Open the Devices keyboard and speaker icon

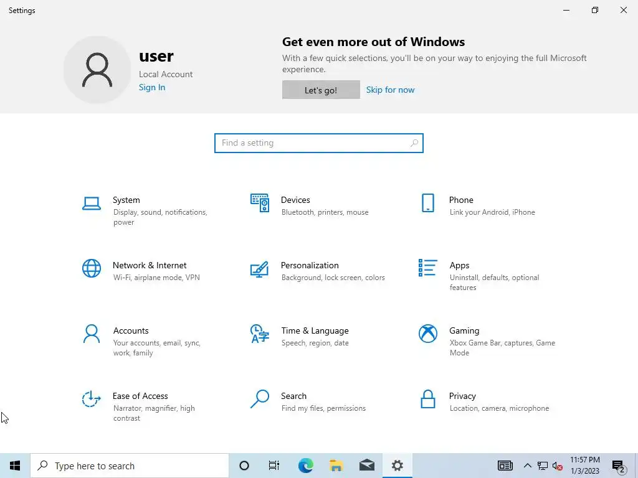260,203
